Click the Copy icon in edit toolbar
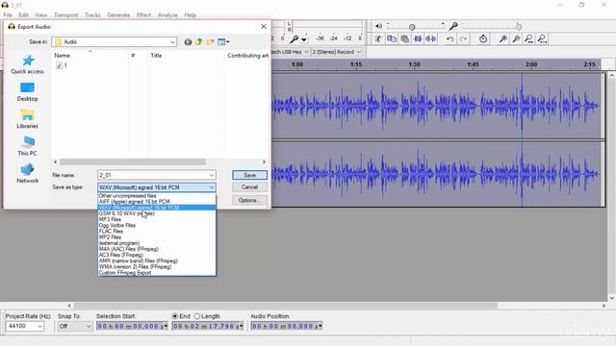This screenshot has width=616, height=346. pyautogui.click(x=392, y=38)
